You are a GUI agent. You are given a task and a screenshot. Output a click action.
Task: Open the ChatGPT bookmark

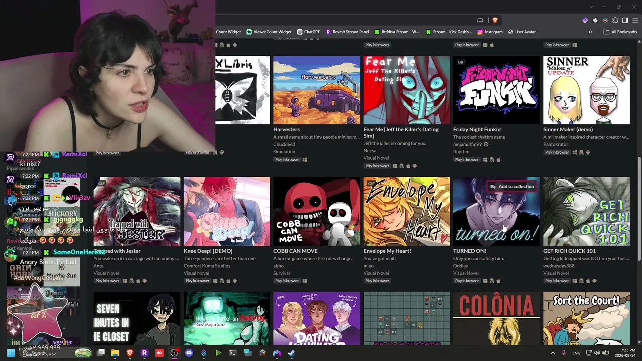click(x=308, y=32)
